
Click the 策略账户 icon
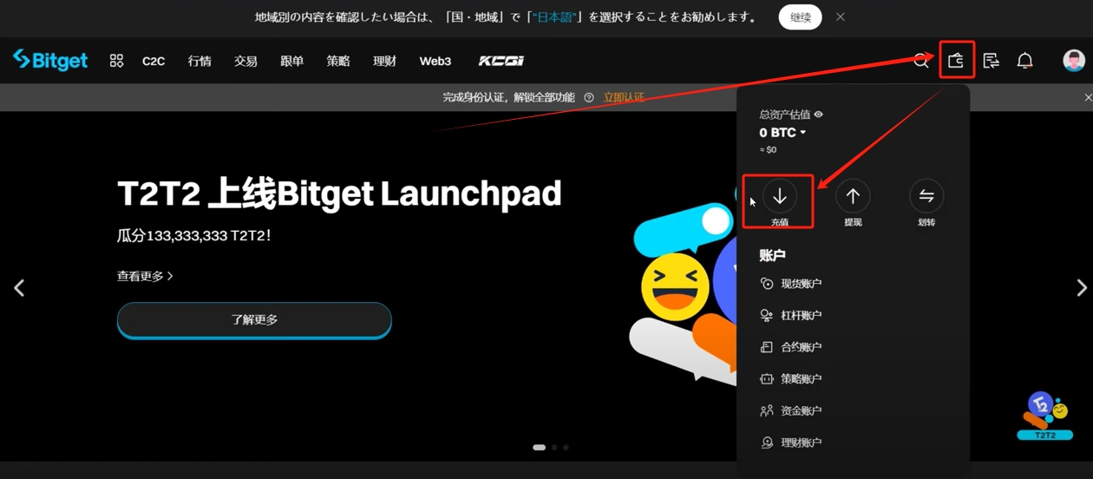[x=767, y=379]
